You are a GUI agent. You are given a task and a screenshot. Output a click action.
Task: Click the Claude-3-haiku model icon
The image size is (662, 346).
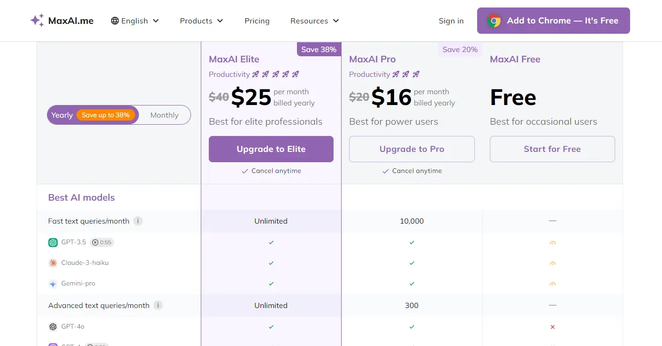tap(53, 263)
